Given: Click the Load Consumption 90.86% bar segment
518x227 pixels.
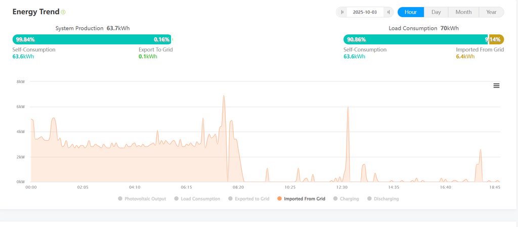Looking at the screenshot, I should 415,39.
